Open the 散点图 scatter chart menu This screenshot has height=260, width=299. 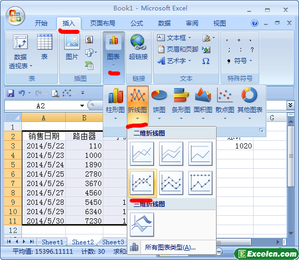(x=225, y=104)
